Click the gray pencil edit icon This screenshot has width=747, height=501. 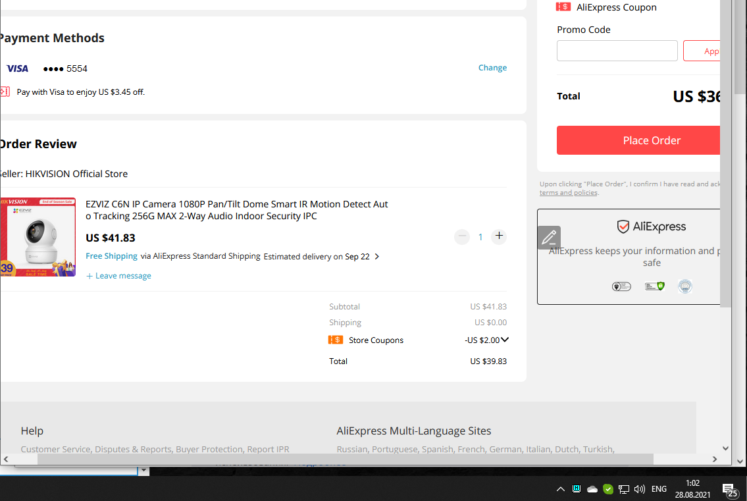(549, 238)
